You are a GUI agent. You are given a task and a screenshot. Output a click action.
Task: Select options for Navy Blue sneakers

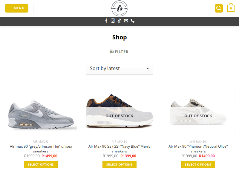(119, 164)
